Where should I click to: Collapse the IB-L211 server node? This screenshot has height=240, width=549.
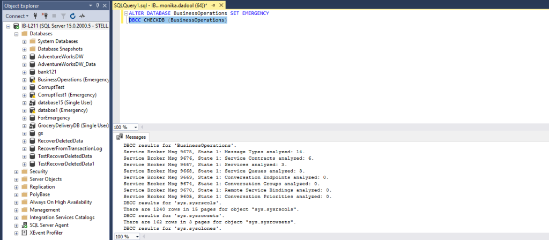click(x=8, y=26)
